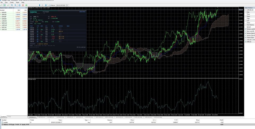Switch to the EURCAD,H4 chart tab
Viewport: 255px width, 129px height.
(129, 117)
